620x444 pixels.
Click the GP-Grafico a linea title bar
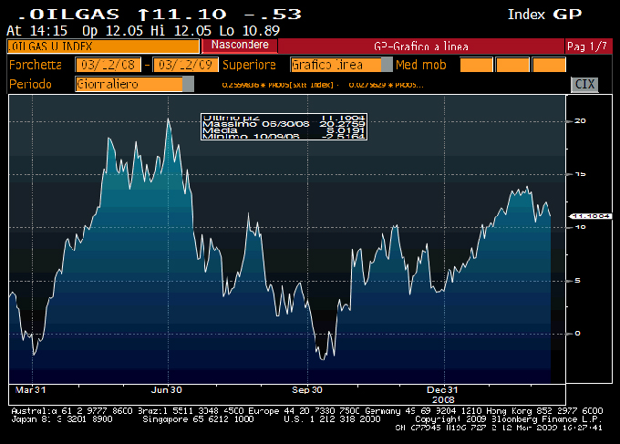pos(420,46)
